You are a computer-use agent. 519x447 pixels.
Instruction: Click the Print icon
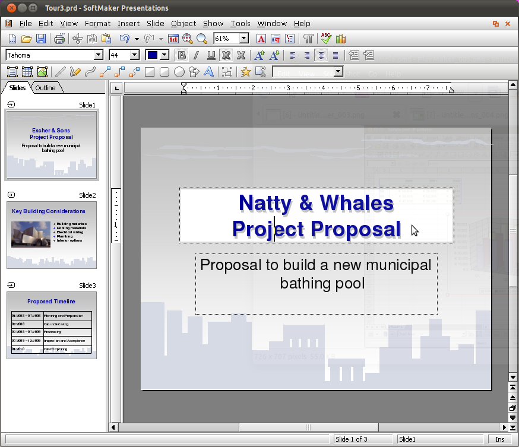(x=59, y=39)
